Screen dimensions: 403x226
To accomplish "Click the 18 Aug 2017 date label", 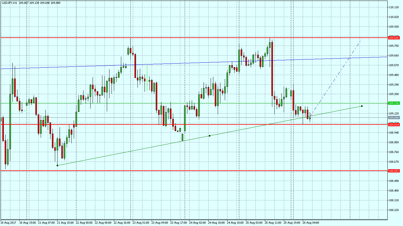I will 8,223.
